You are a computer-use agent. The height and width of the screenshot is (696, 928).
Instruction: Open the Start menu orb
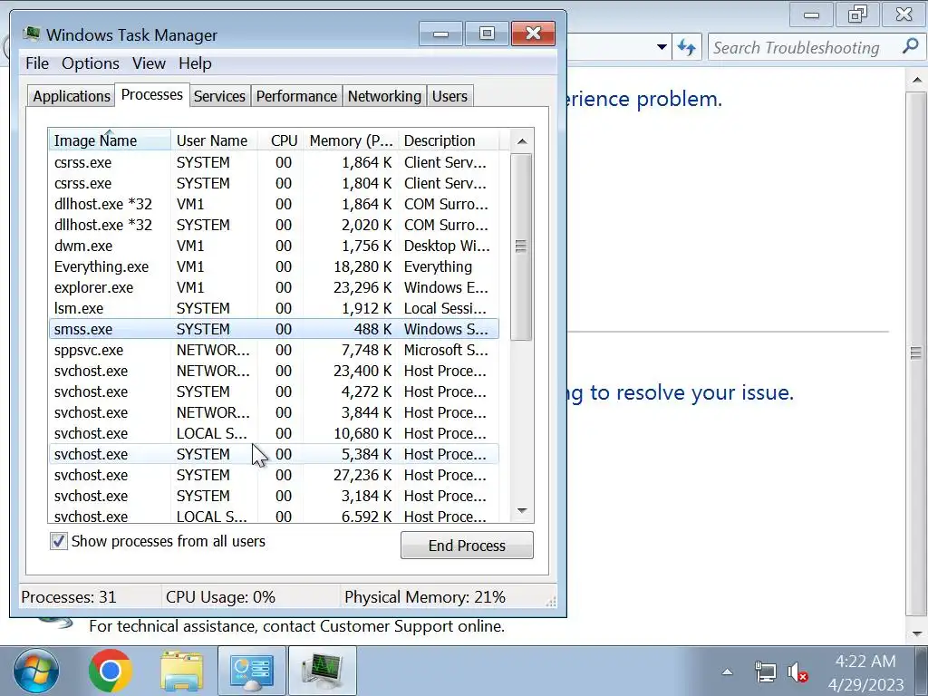click(36, 672)
